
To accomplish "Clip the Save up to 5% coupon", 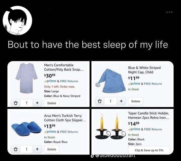I will (149, 150).
